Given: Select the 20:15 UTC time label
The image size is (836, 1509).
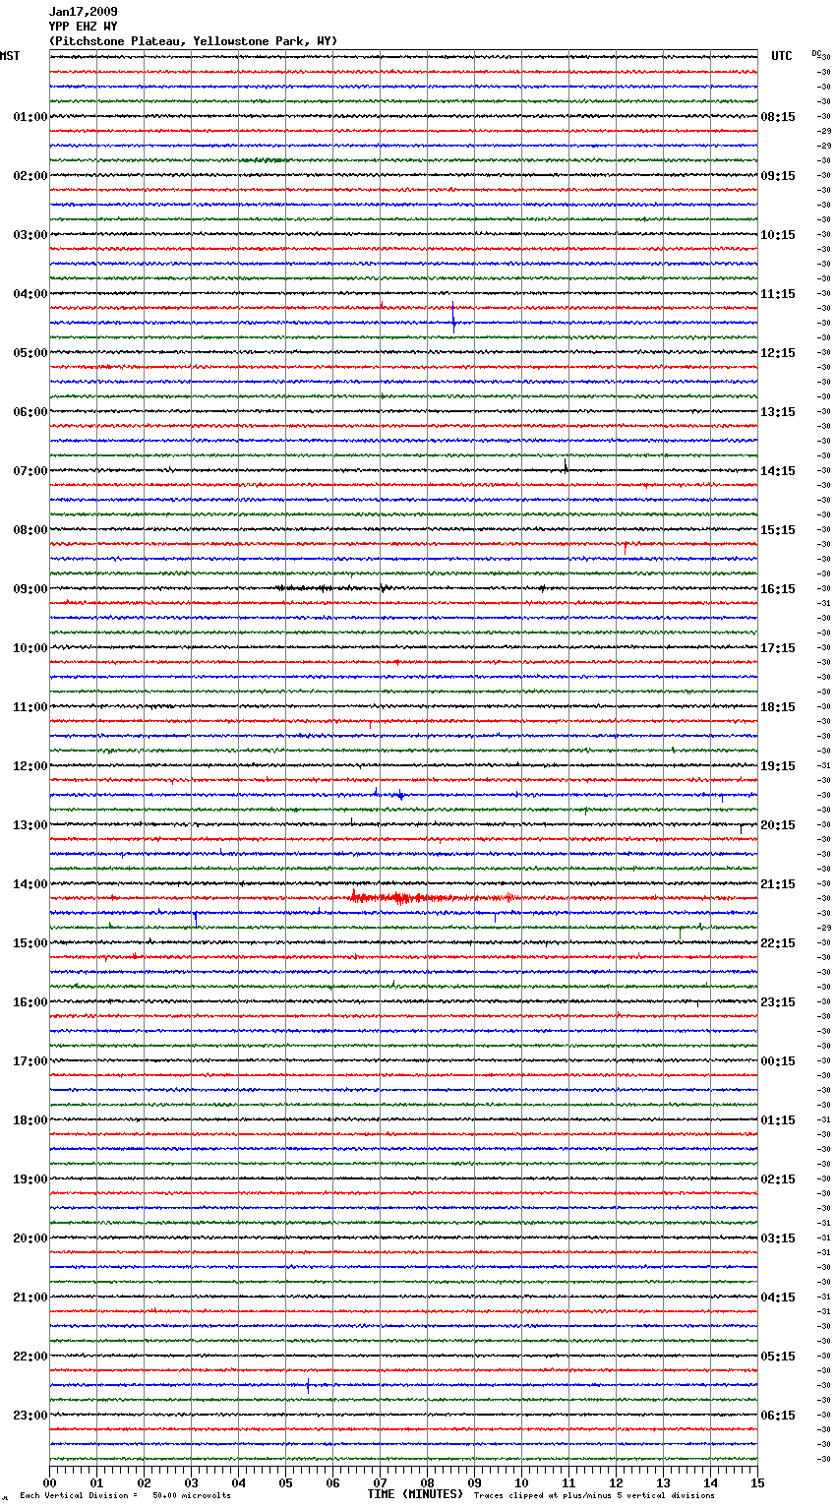Looking at the screenshot, I should pyautogui.click(x=778, y=825).
